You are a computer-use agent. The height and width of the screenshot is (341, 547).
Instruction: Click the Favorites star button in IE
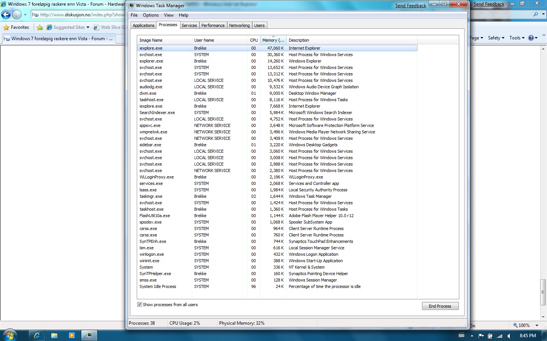[x=16, y=27]
